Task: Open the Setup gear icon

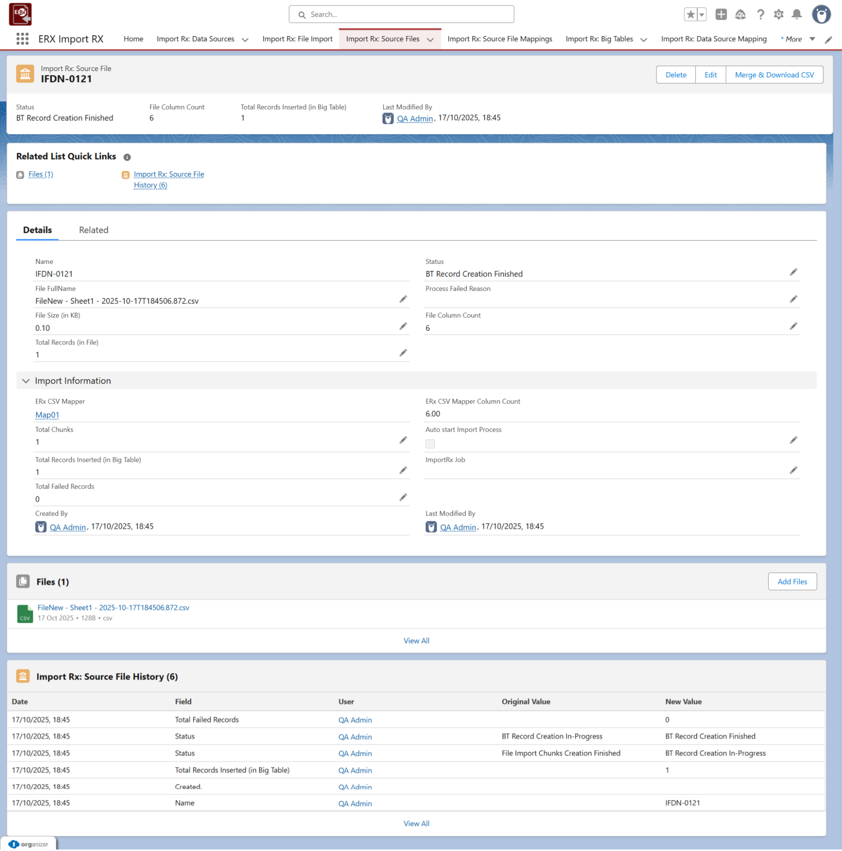Action: coord(778,14)
